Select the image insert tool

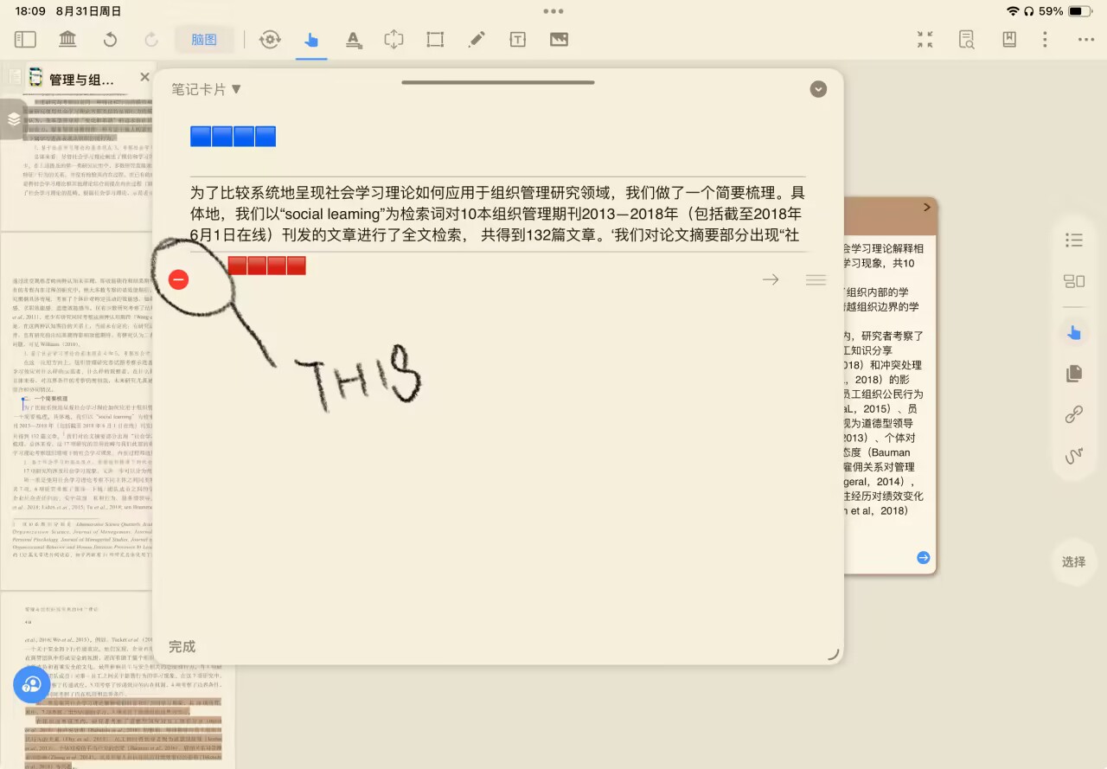point(559,39)
